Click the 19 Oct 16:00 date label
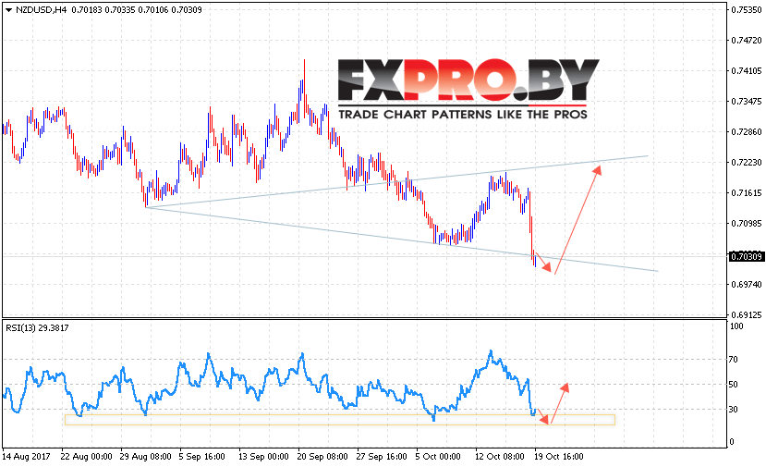 coord(559,457)
